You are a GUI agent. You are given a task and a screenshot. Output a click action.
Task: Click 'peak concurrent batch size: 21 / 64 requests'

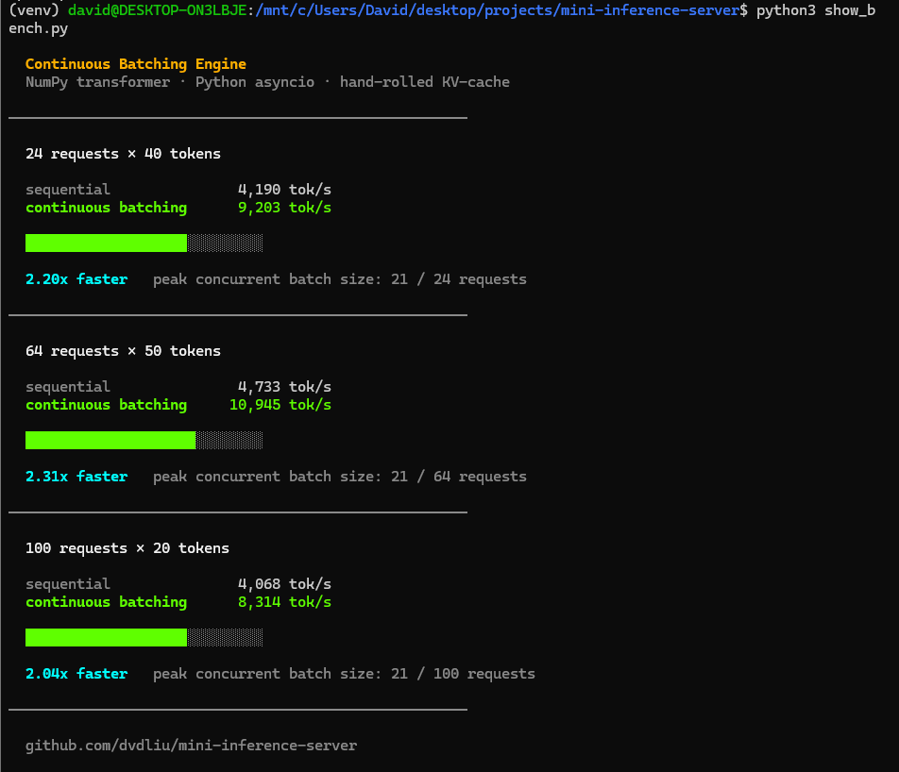pos(339,477)
